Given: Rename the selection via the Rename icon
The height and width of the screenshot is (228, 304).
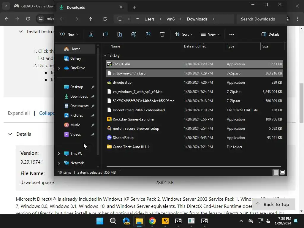Looking at the screenshot, I should tap(134, 34).
